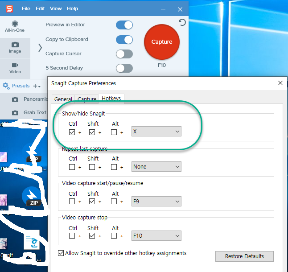This screenshot has width=288, height=272.
Task: Click the red Capture button
Action: tap(162, 42)
